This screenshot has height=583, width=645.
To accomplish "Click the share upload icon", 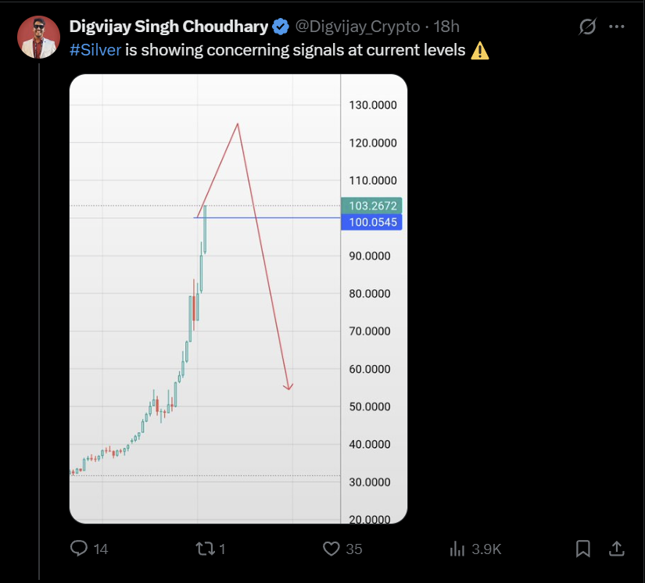I will pos(616,549).
